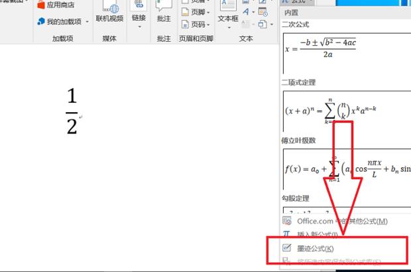
Task: Insert date and time calendar icon
Action: [x=263, y=12]
